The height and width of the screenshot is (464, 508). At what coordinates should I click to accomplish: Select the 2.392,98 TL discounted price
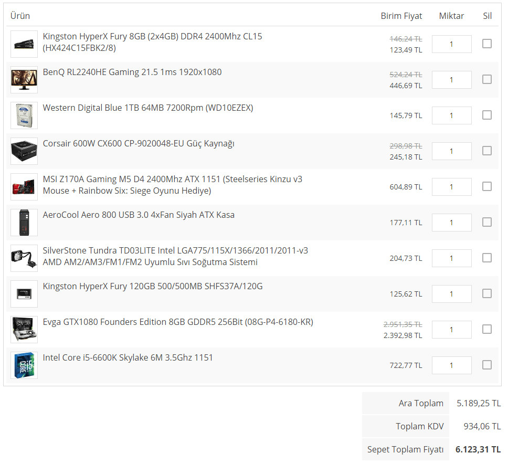403,335
